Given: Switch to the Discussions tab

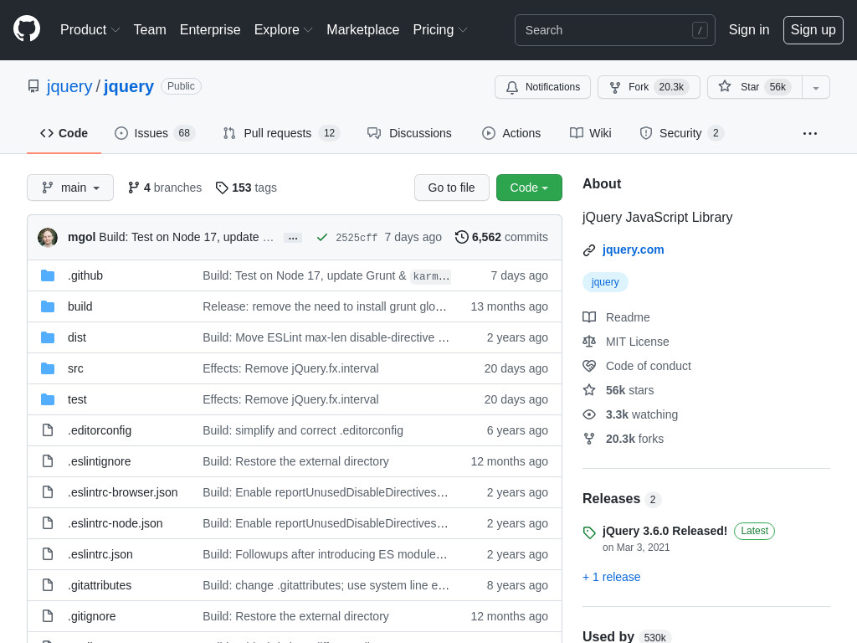Looking at the screenshot, I should tap(409, 133).
